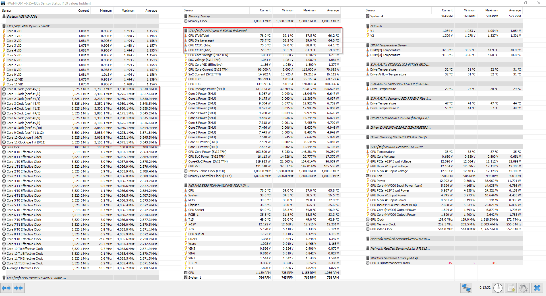Click the clock icon beside Bus Clock
Screen dimensions: 546x296
[4, 147]
